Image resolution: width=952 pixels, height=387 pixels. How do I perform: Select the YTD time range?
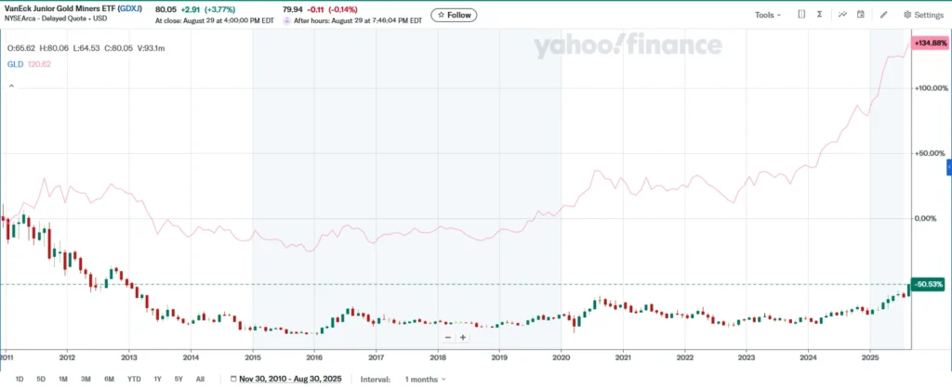[x=134, y=379]
